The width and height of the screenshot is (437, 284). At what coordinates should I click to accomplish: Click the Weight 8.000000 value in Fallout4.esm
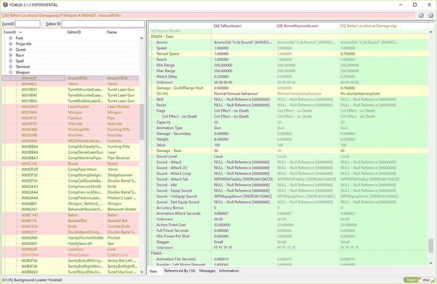(x=221, y=140)
